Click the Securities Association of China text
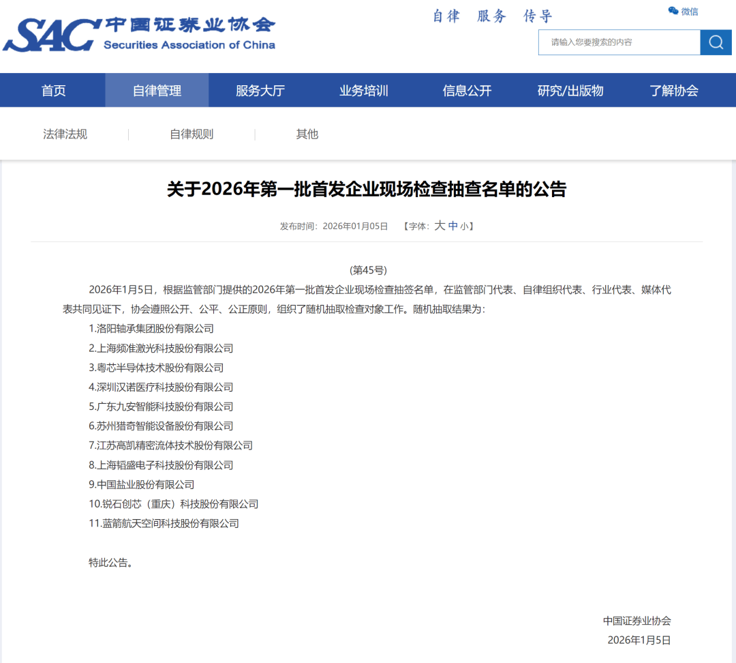 189,45
